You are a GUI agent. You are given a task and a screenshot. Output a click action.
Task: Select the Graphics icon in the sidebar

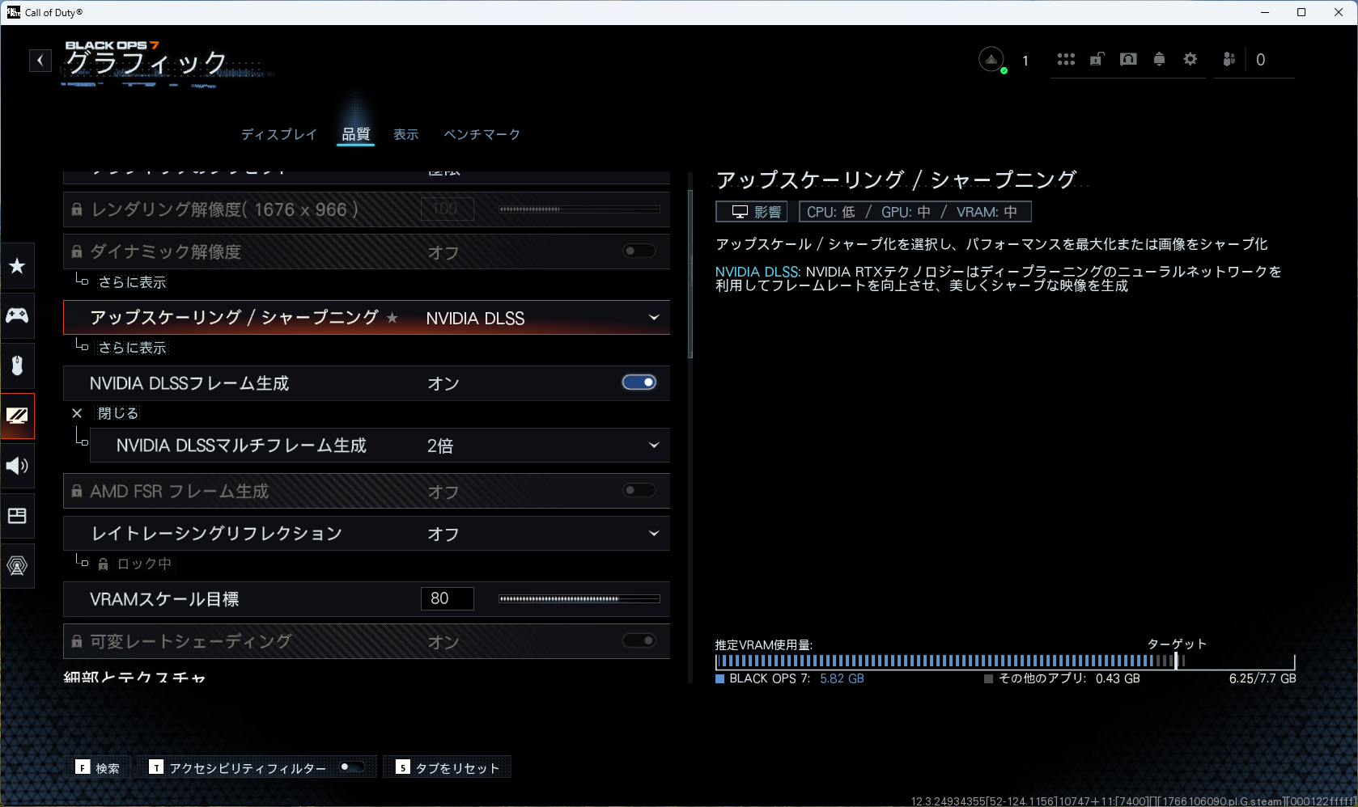(17, 416)
